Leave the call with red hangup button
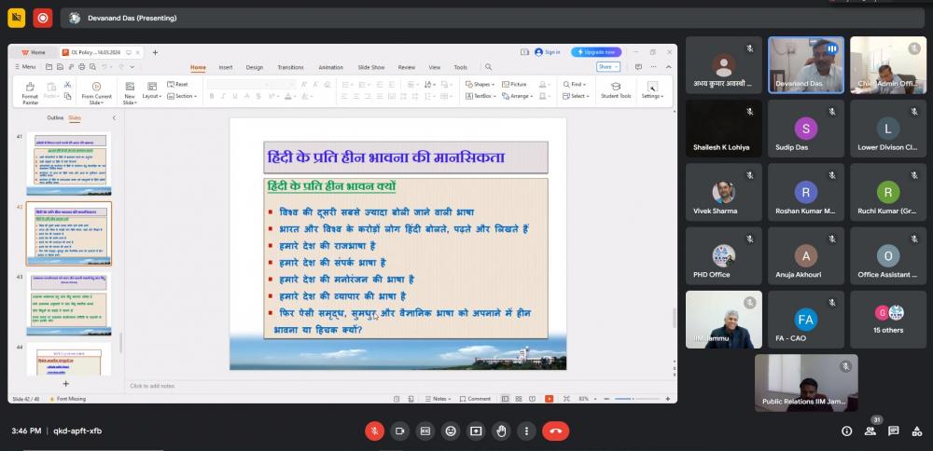 (556, 430)
